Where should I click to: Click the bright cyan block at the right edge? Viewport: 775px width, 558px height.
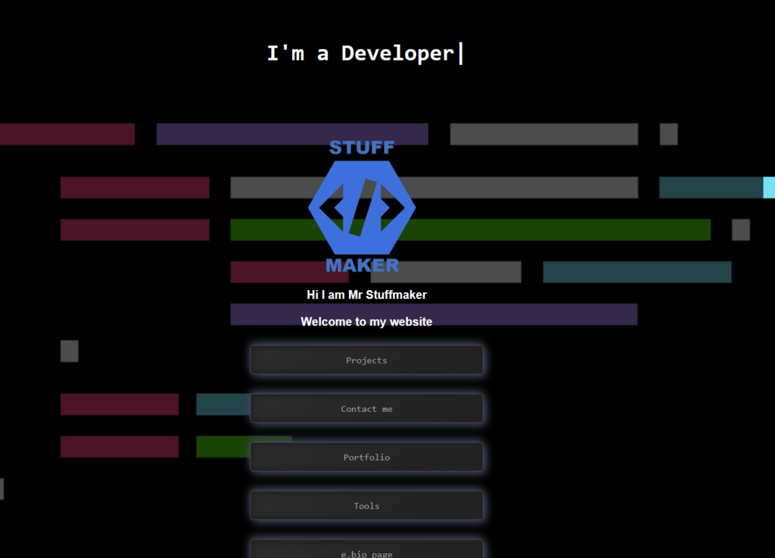[769, 187]
